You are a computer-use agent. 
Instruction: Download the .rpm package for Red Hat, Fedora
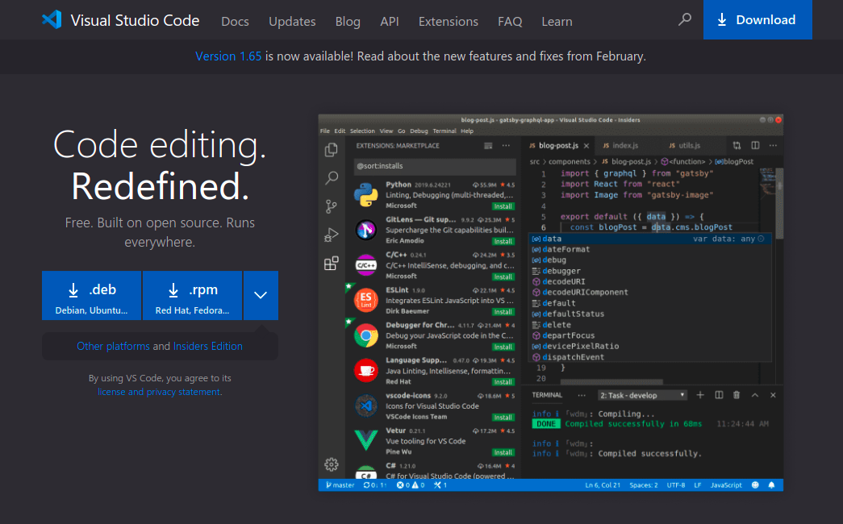(192, 296)
